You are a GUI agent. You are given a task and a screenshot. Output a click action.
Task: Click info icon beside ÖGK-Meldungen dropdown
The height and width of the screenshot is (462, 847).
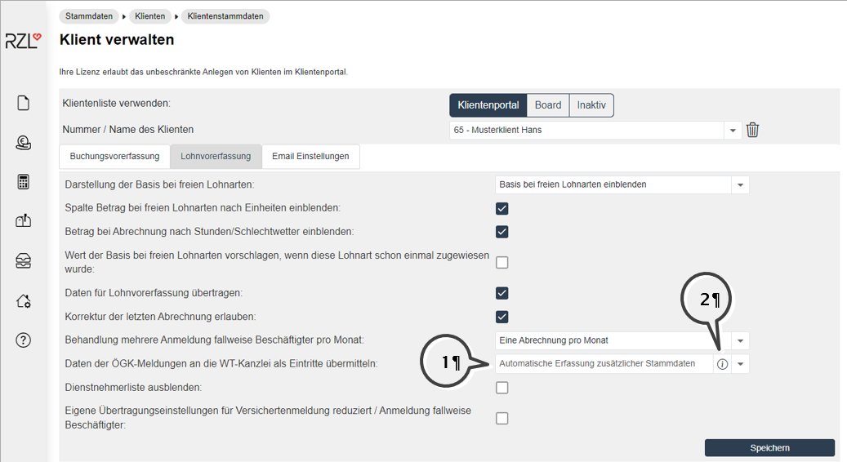click(722, 364)
